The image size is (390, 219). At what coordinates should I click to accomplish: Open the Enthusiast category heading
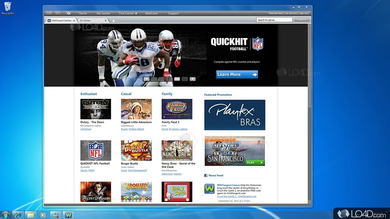click(x=88, y=94)
